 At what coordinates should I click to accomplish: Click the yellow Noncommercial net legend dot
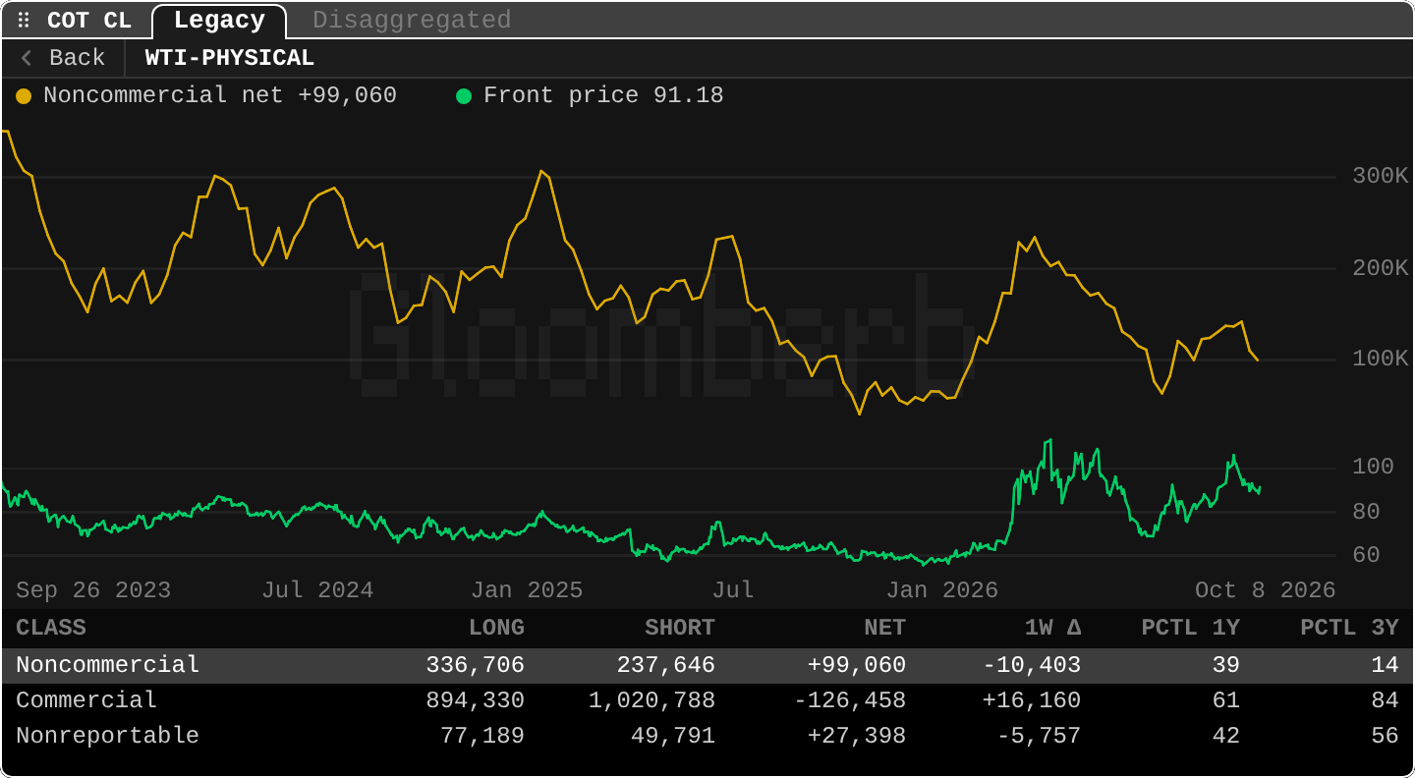[x=24, y=96]
